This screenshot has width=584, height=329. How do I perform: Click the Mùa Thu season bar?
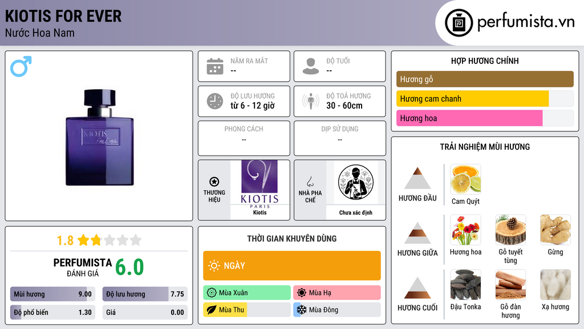coord(247,310)
